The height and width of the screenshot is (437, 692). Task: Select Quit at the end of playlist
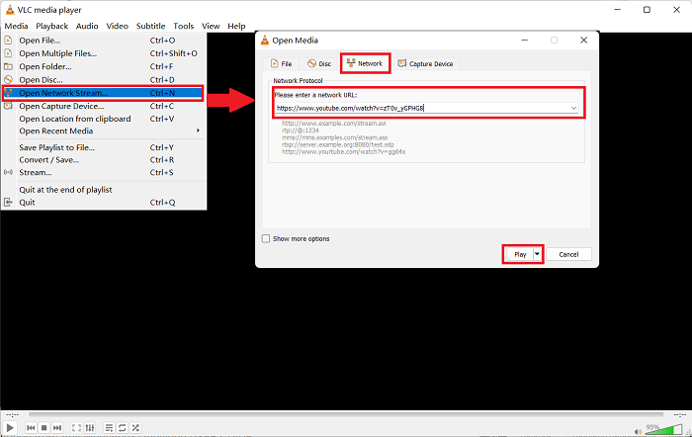[103, 190]
